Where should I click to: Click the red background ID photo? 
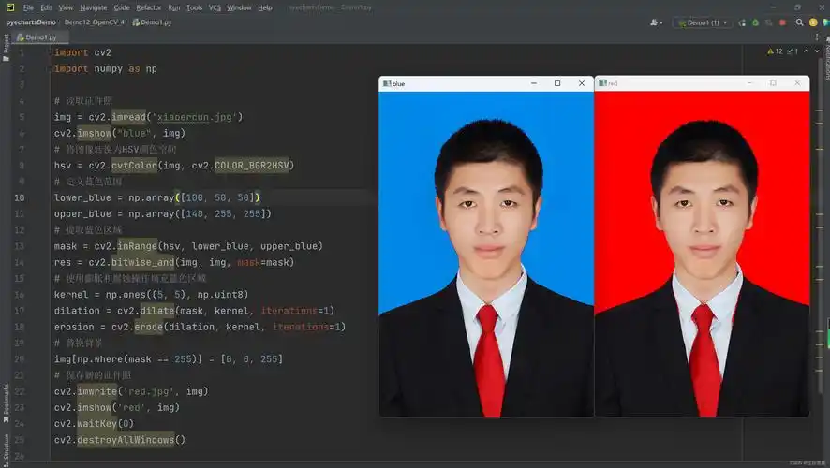703,254
